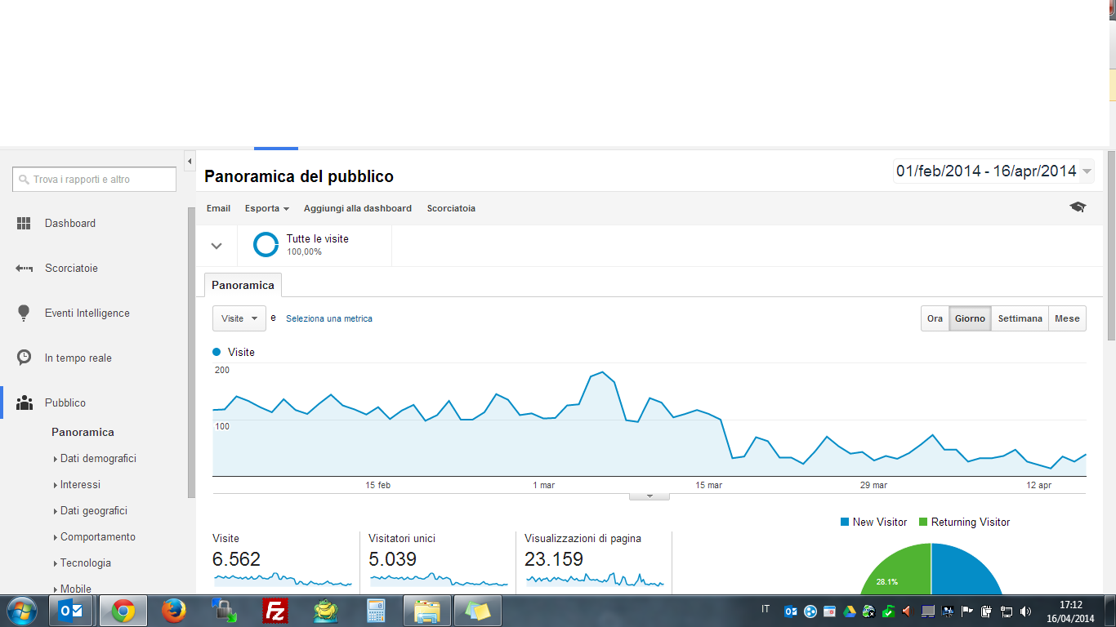The image size is (1116, 627).
Task: Click Aggiungi alla dashboard
Action: pos(358,208)
